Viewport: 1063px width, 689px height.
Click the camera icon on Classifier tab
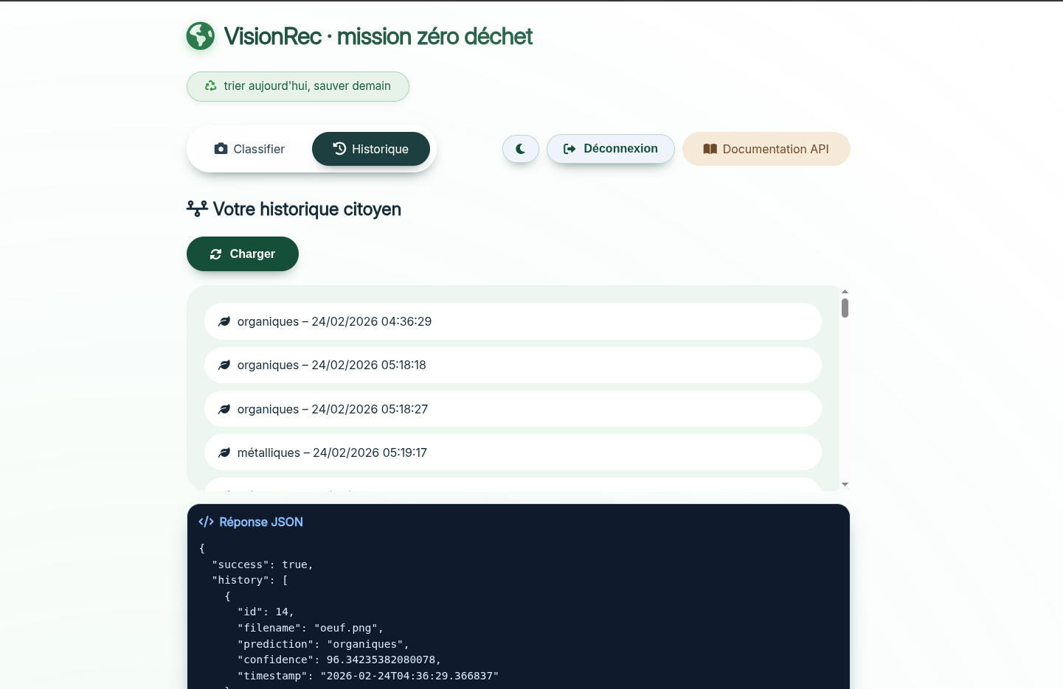tap(221, 149)
